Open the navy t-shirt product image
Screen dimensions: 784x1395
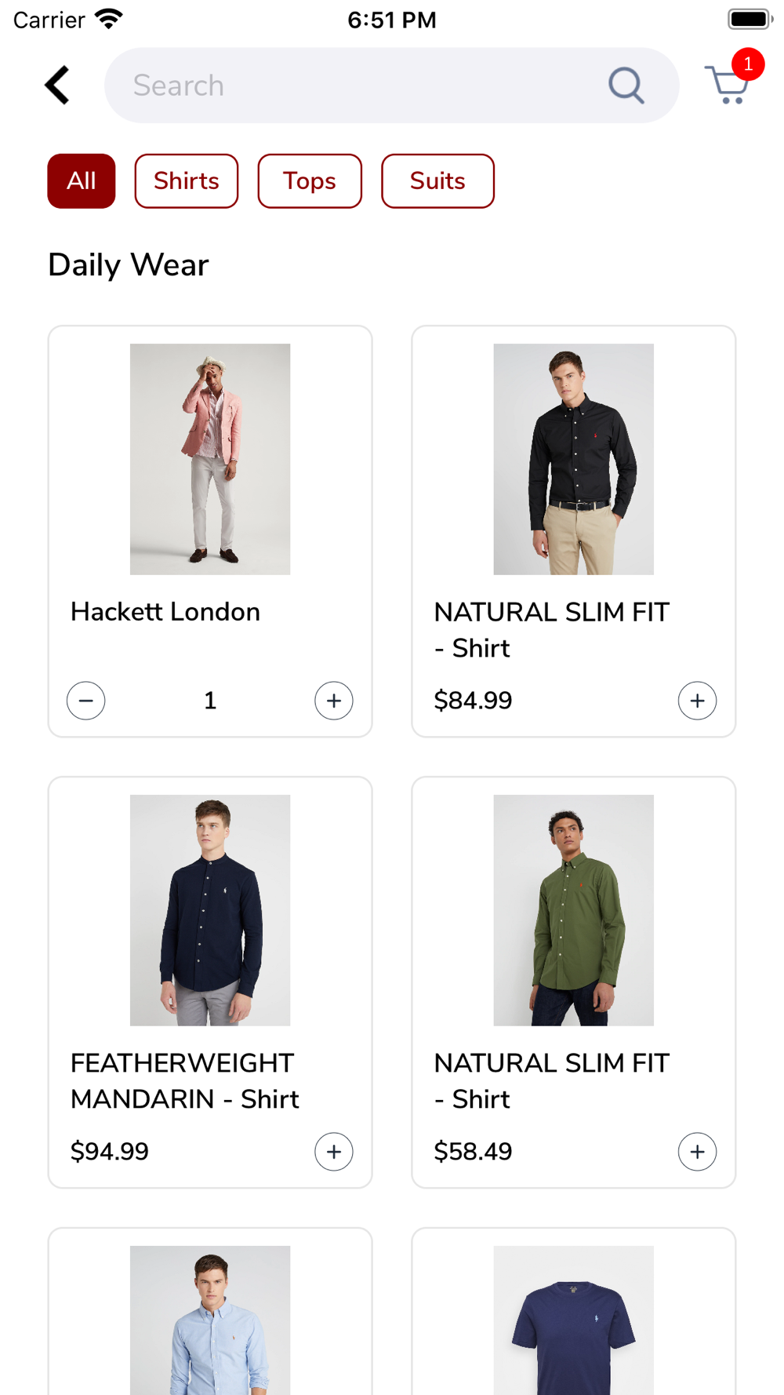click(x=574, y=1320)
